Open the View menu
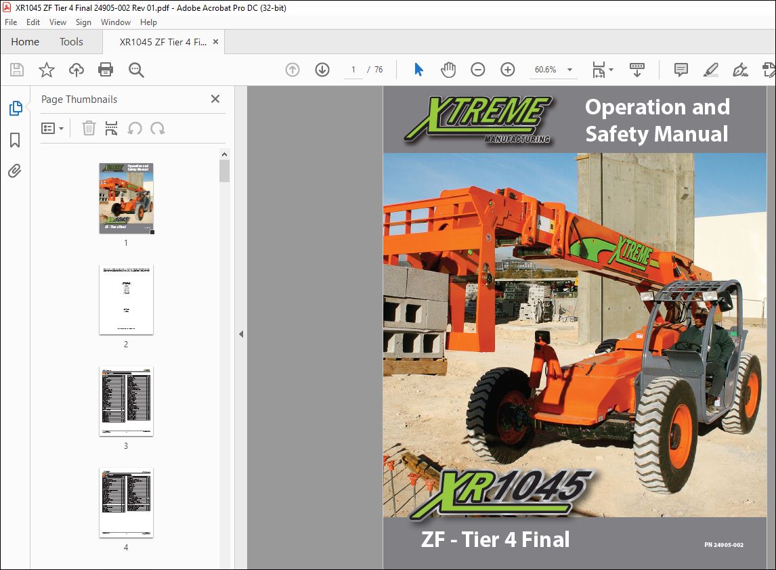This screenshot has width=776, height=570. (58, 22)
